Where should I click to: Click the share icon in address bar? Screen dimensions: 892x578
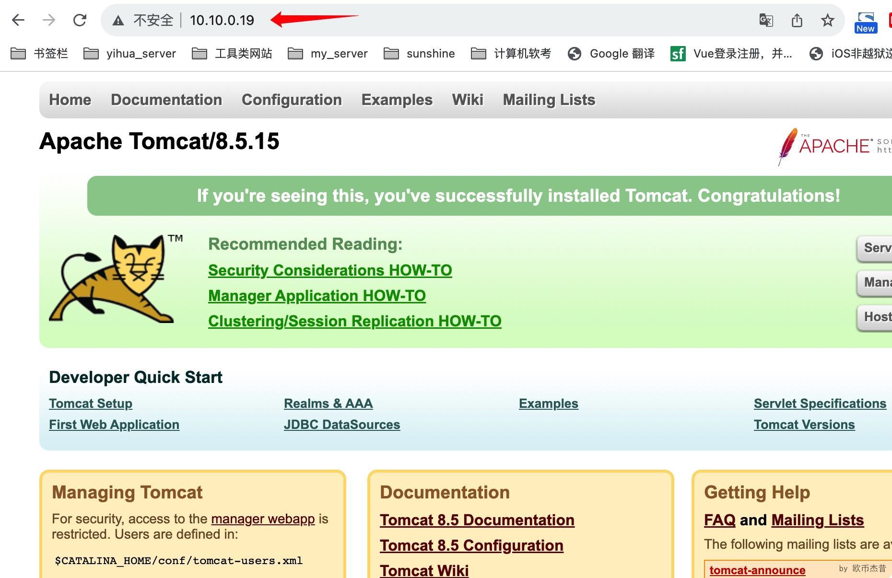click(x=797, y=20)
